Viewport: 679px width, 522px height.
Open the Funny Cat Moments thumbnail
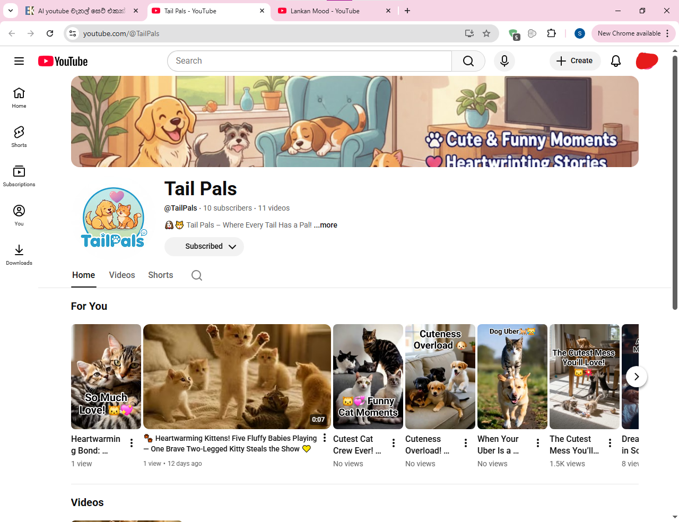(x=368, y=377)
